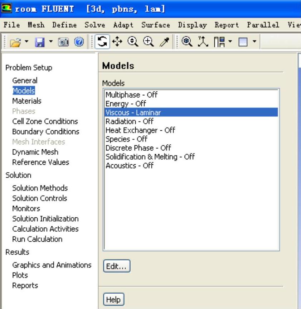Open Reference Values task page
This screenshot has width=301, height=309.
coord(40,162)
